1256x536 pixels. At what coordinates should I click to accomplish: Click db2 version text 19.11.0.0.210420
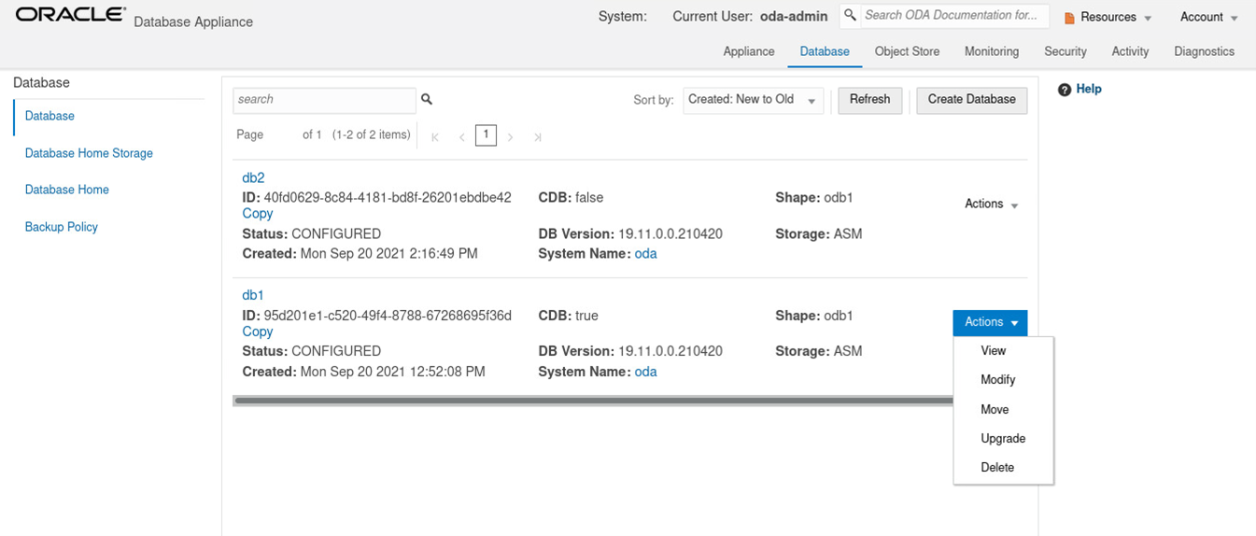670,234
